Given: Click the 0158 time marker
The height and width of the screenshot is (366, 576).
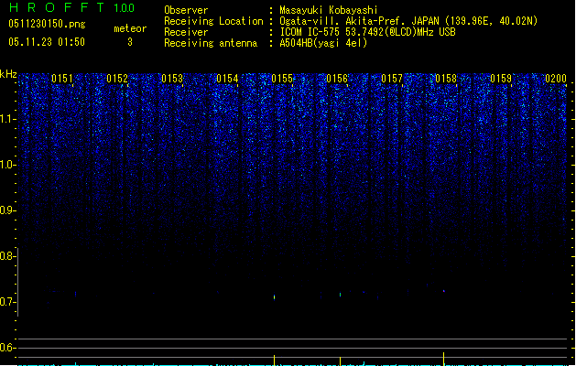Looking at the screenshot, I should pos(446,79).
